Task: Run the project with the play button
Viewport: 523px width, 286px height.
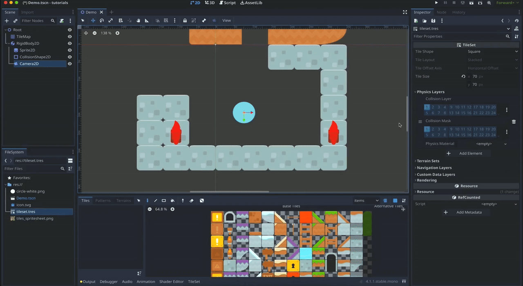Action: click(436, 3)
